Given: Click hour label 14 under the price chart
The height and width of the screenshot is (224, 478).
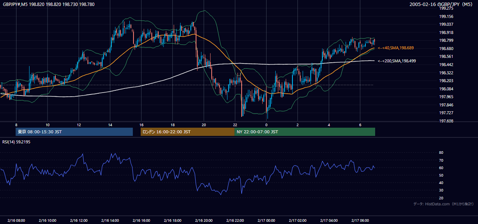Looking at the screenshot, I should click(110, 125).
